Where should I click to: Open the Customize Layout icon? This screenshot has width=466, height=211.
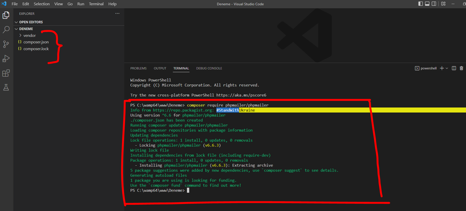coord(443,4)
